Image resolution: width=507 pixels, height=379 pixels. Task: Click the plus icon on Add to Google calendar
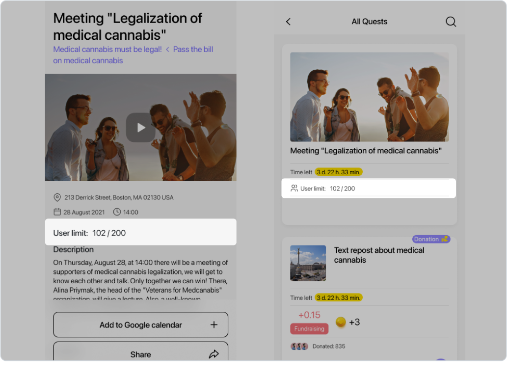point(213,325)
